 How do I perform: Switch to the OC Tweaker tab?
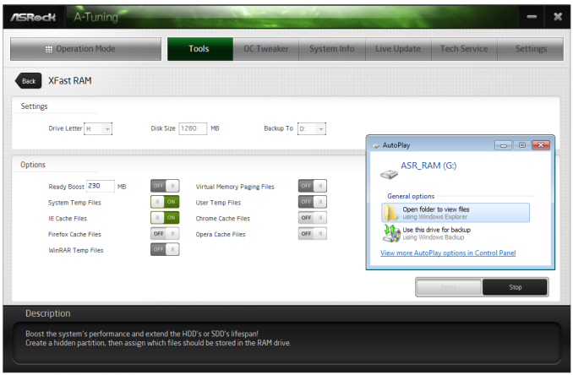tap(266, 49)
